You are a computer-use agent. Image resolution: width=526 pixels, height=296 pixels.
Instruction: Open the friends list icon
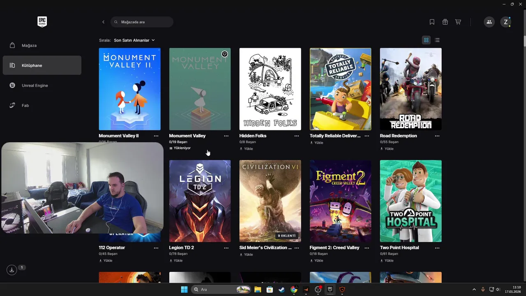coord(489,22)
